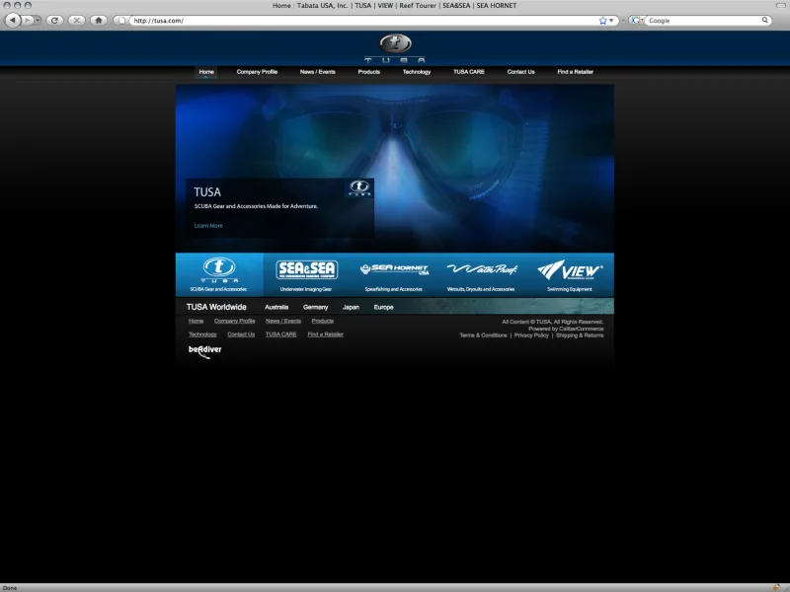Click the 'Powered by CaliberCommerce' footer text
This screenshot has height=592, width=790.
(x=566, y=329)
